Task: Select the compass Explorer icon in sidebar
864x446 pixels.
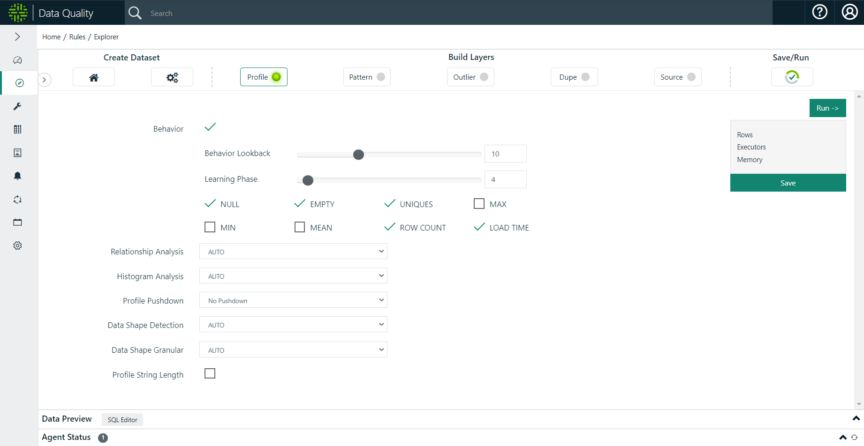Action: point(19,82)
